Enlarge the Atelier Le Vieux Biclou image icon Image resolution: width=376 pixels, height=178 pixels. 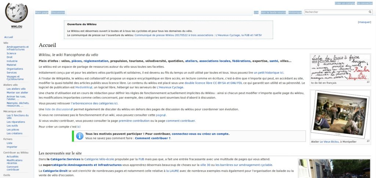[368, 141]
